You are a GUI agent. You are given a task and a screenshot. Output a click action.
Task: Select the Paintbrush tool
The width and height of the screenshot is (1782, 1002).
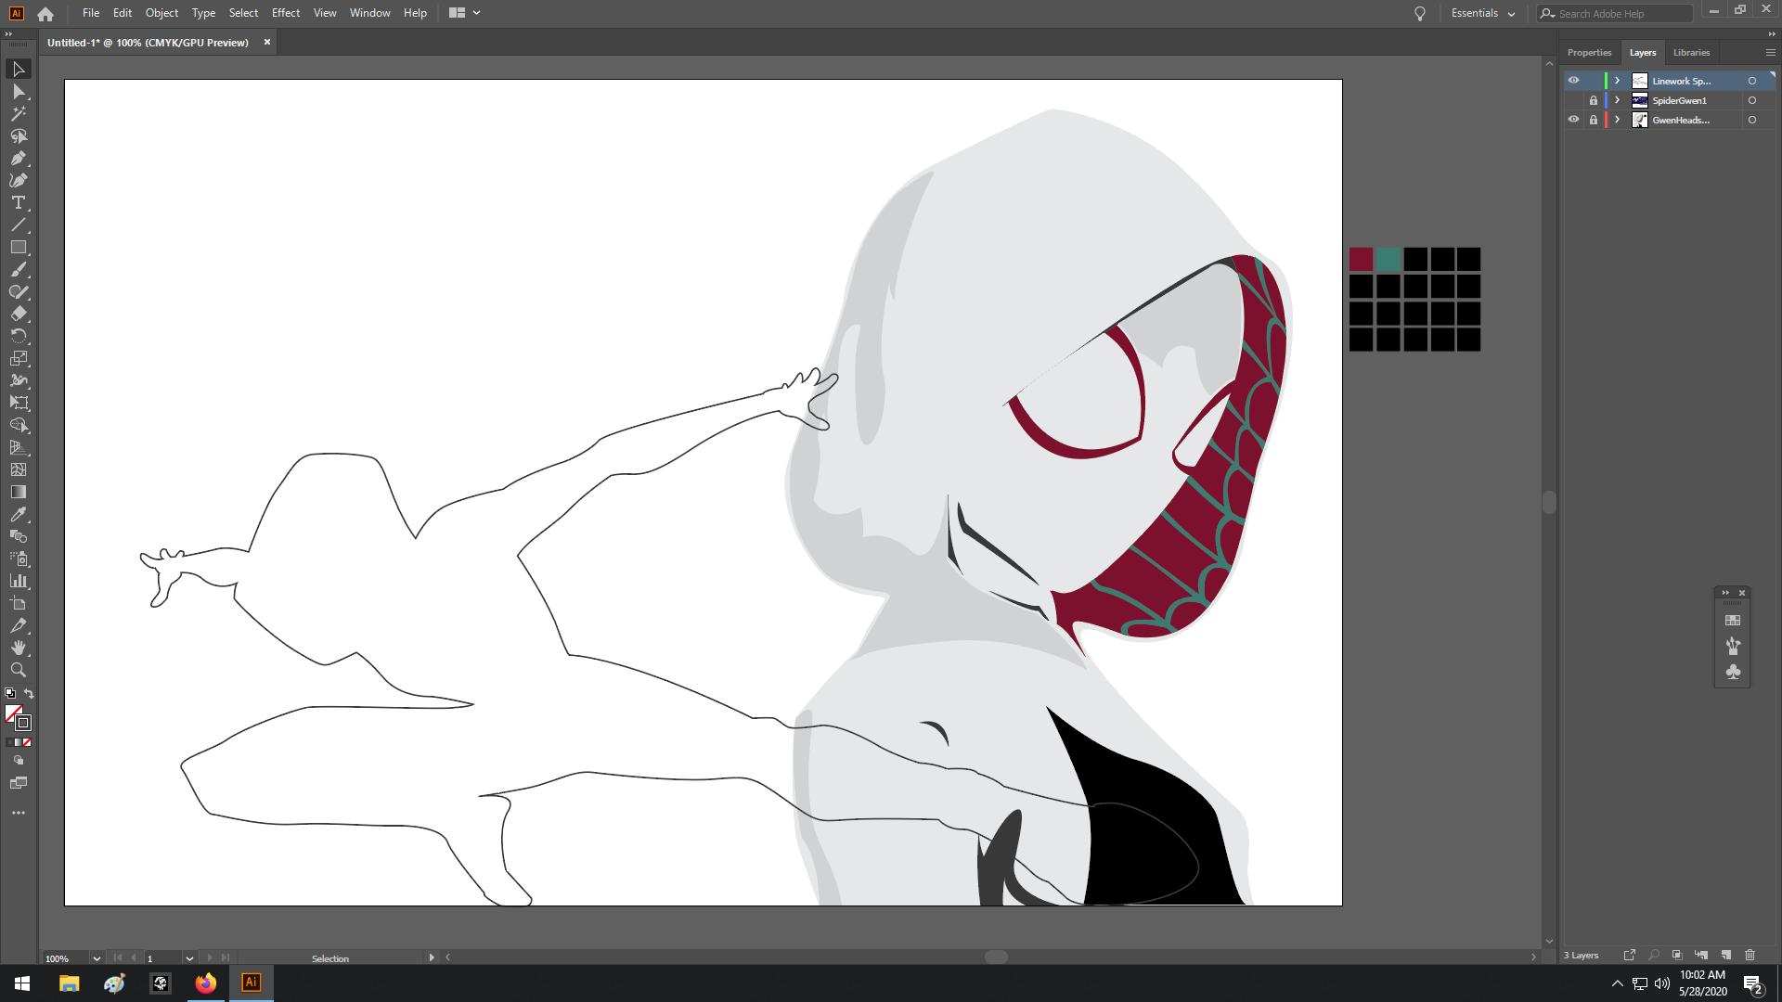click(x=19, y=270)
